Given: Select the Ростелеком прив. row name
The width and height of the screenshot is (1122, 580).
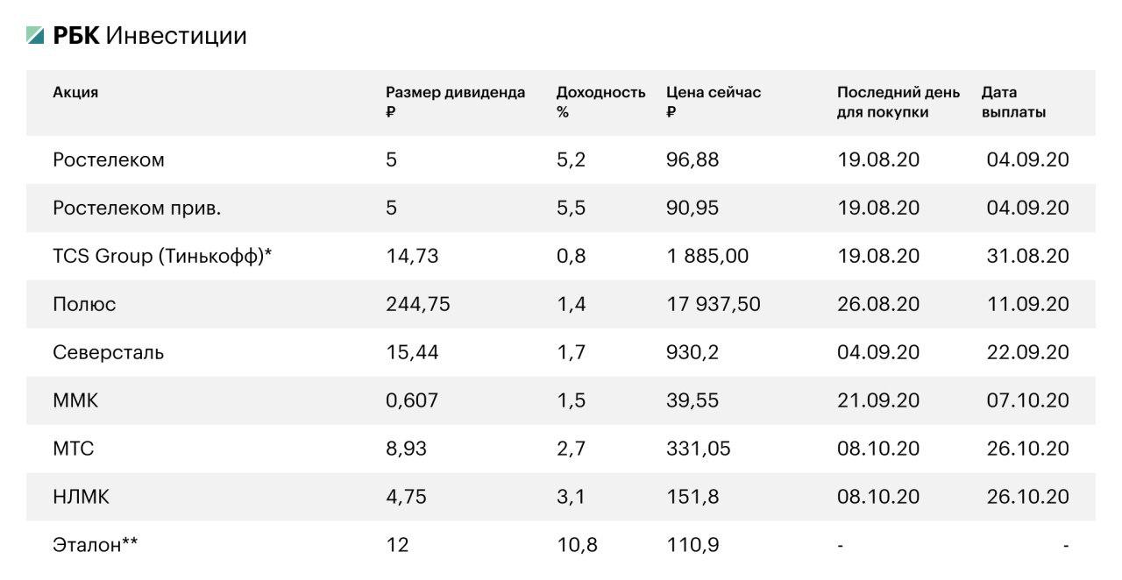Looking at the screenshot, I should pos(137,209).
